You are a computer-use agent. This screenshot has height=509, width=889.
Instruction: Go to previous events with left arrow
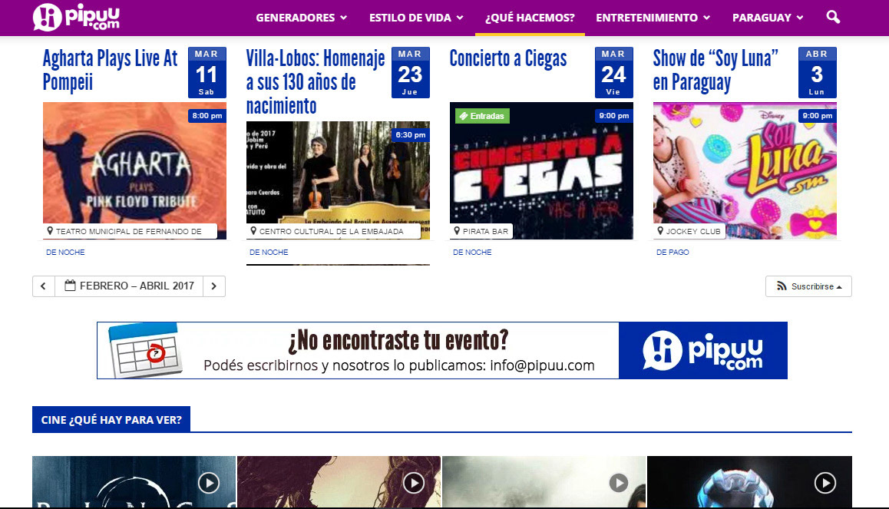[44, 286]
